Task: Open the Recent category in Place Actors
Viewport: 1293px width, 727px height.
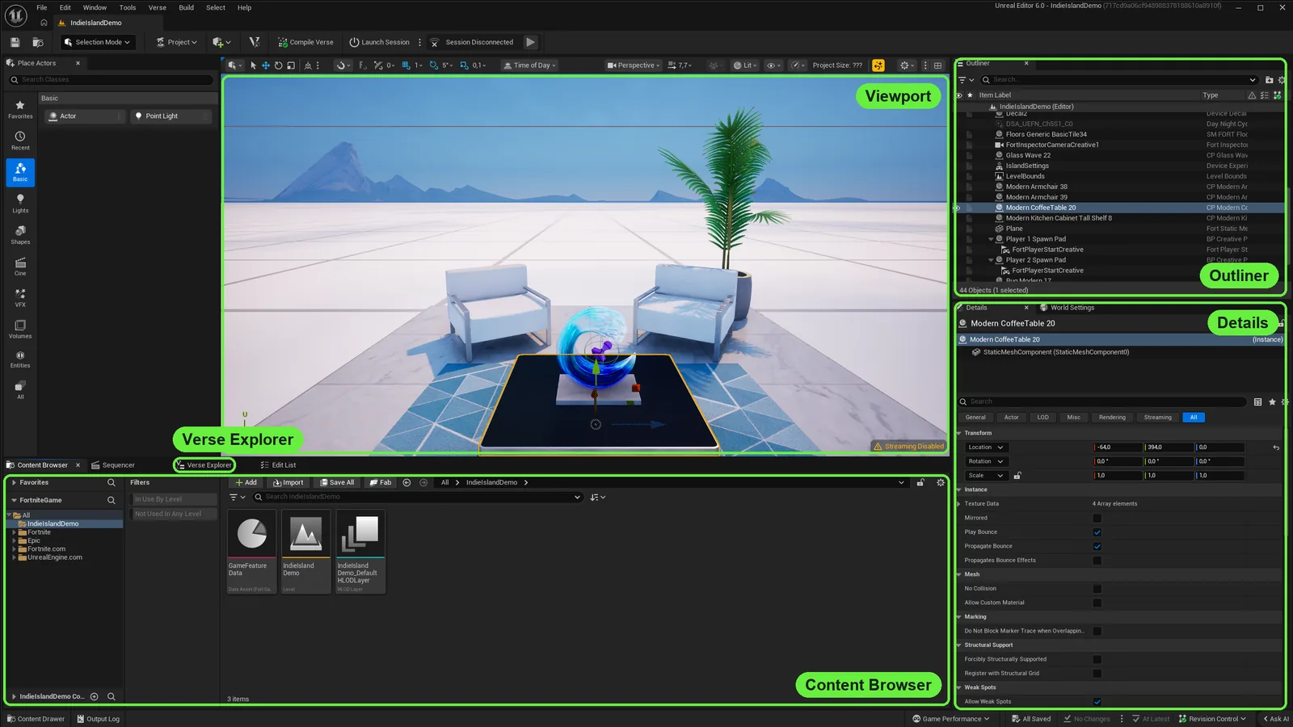Action: pos(20,141)
